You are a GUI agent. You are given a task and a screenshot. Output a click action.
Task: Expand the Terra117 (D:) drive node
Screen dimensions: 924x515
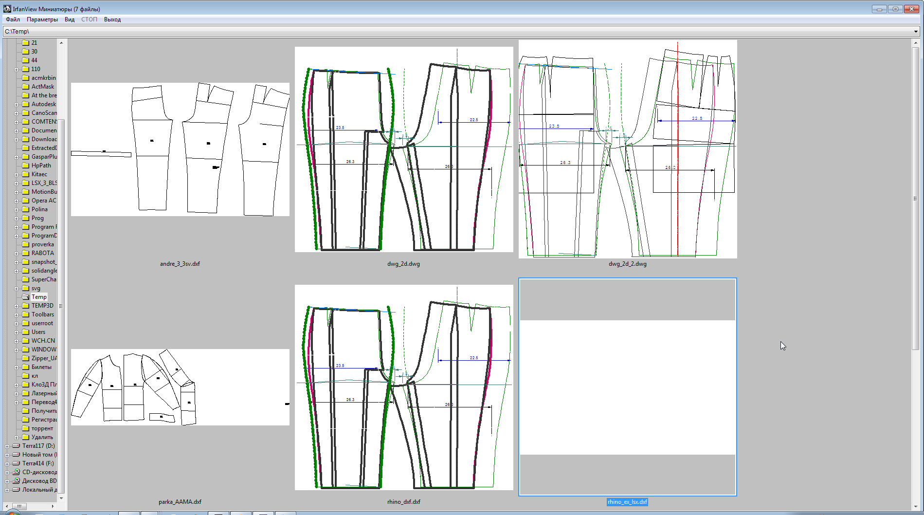(7, 446)
